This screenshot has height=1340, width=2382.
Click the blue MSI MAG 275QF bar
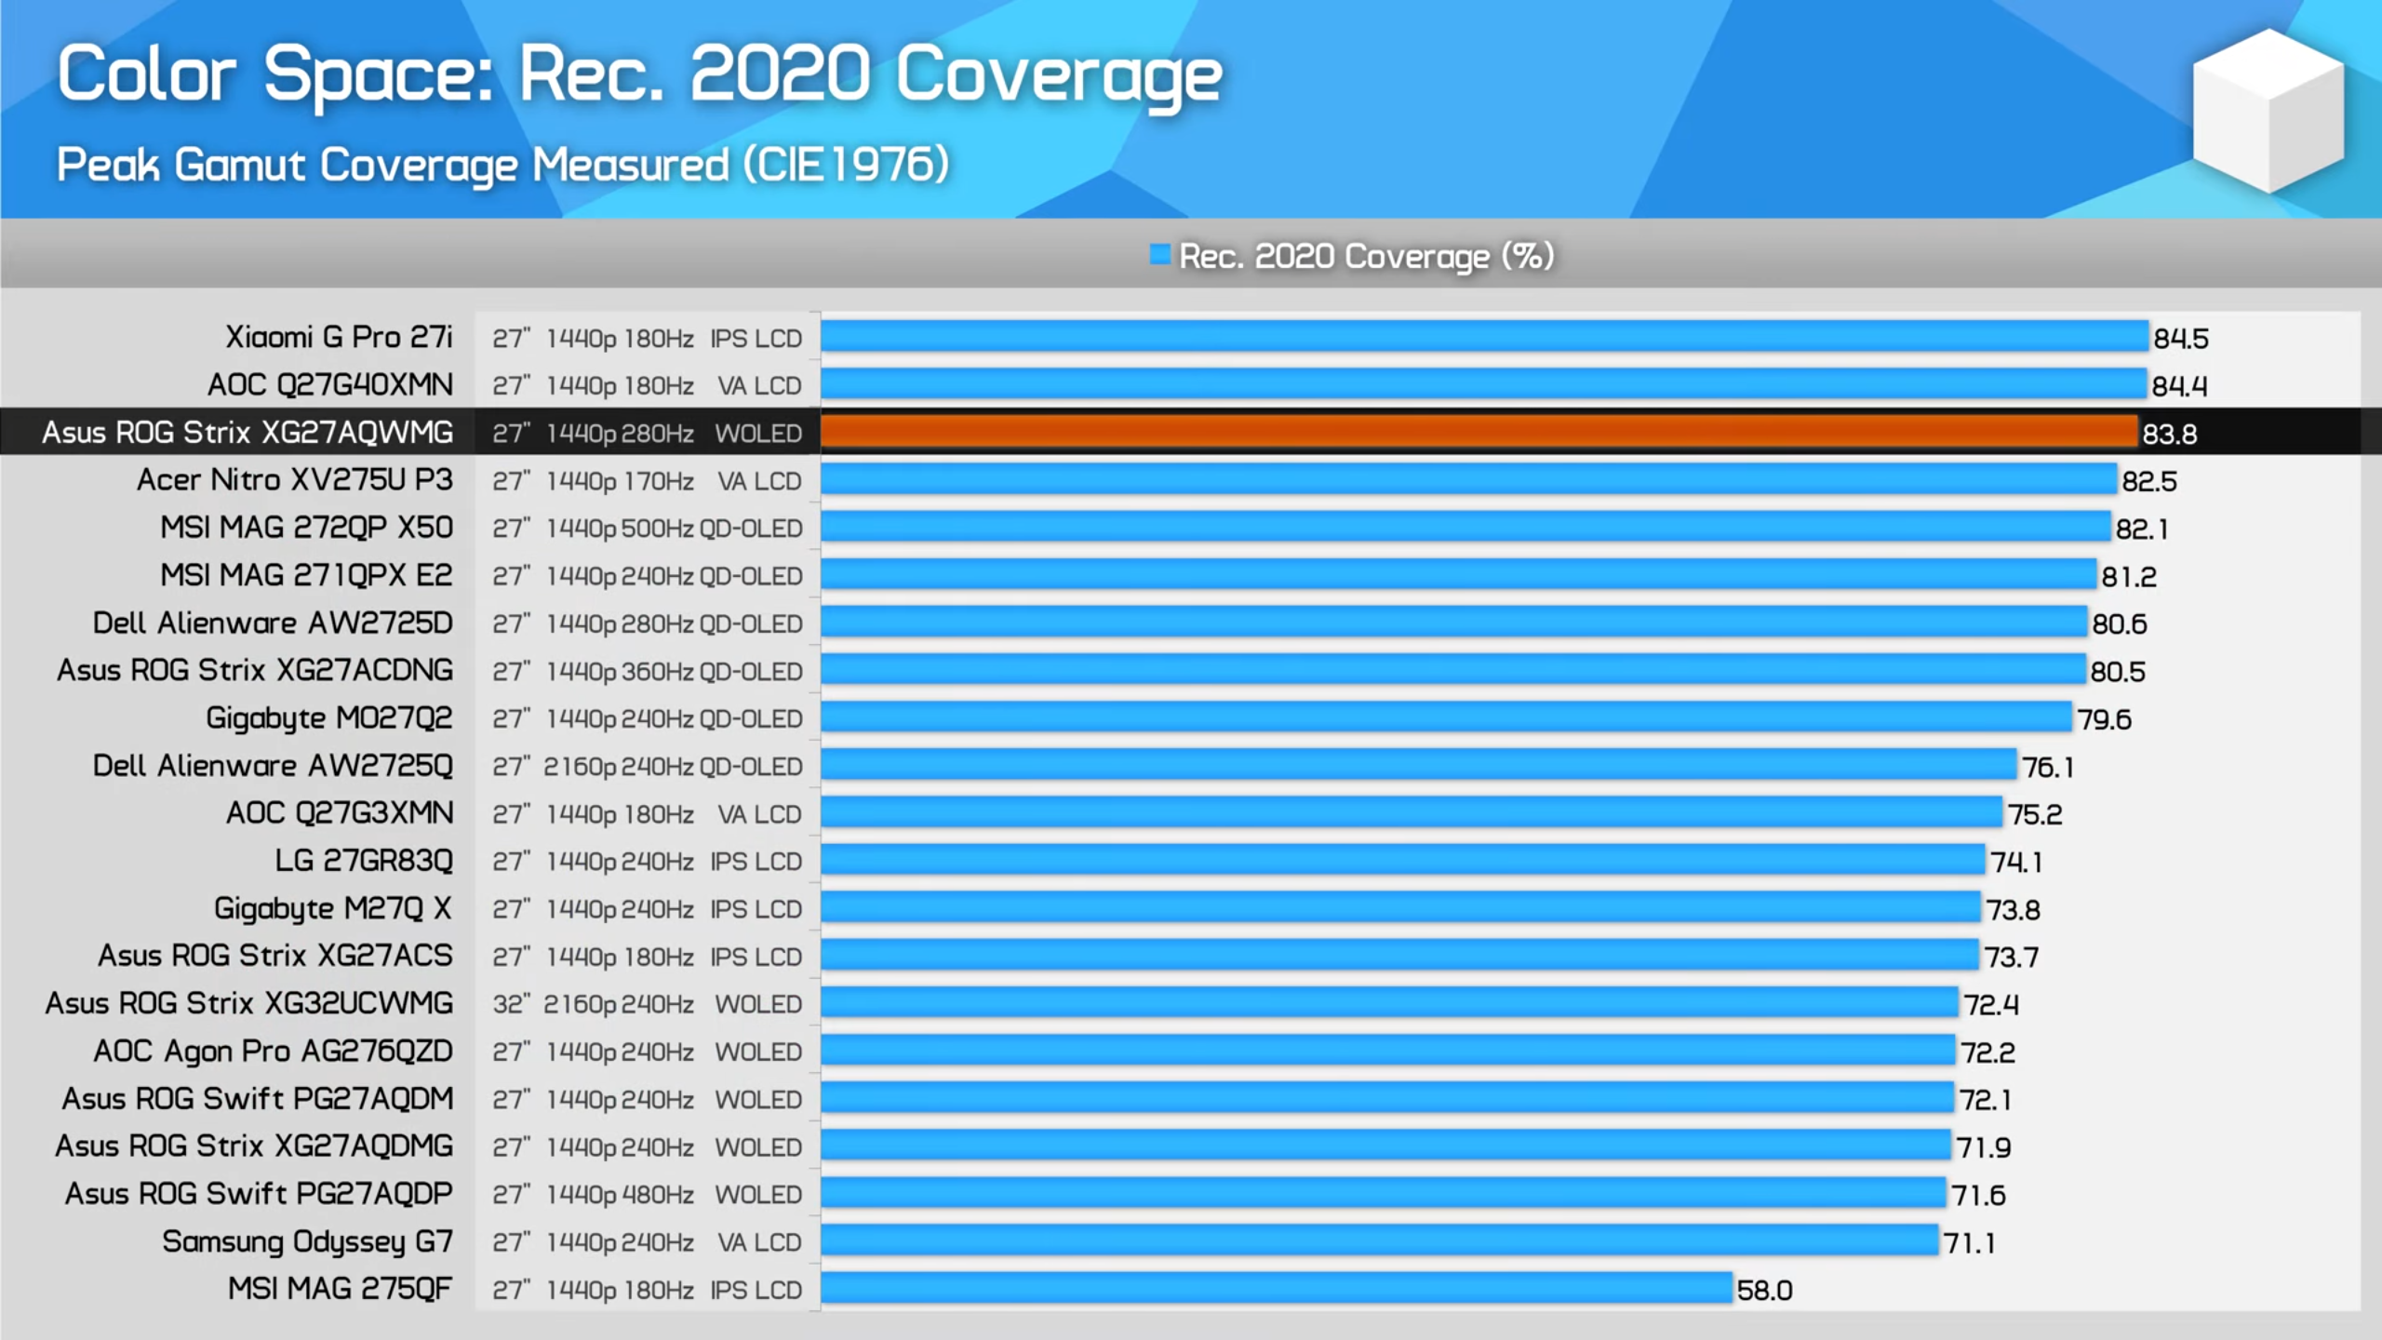point(1277,1288)
